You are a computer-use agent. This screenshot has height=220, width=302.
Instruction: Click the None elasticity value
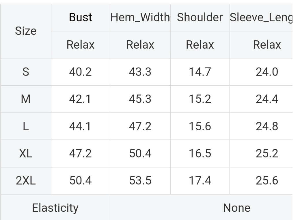[237, 208]
